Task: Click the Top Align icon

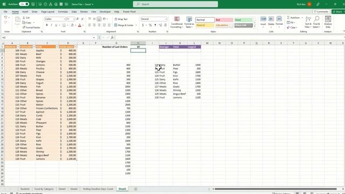Action: click(89, 19)
